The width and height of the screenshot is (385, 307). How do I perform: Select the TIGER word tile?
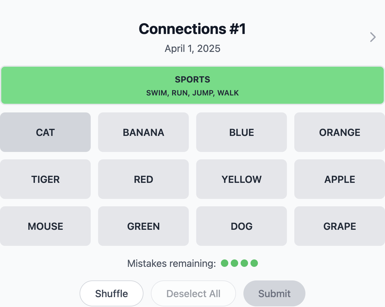tap(45, 179)
